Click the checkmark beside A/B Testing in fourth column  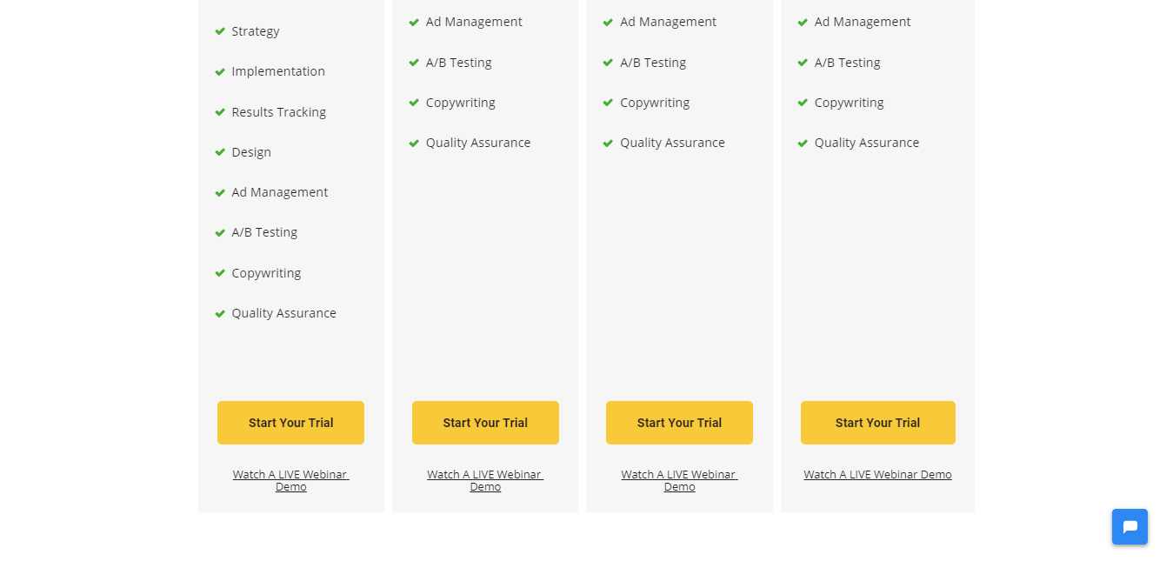tap(802, 63)
